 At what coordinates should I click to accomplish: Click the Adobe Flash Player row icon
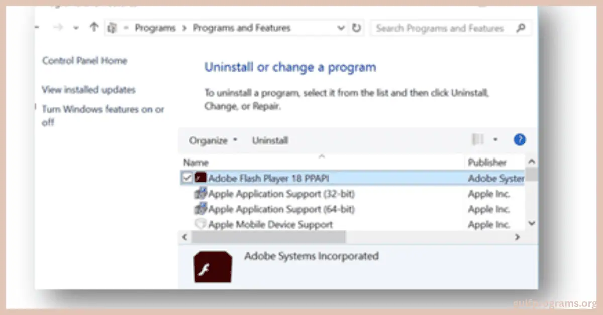click(x=200, y=178)
